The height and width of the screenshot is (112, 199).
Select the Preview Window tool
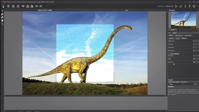2,11
